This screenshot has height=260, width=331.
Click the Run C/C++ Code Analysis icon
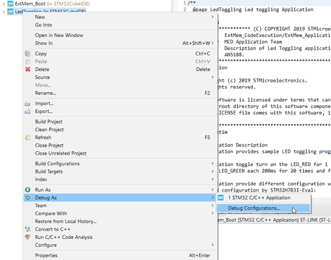click(x=28, y=237)
